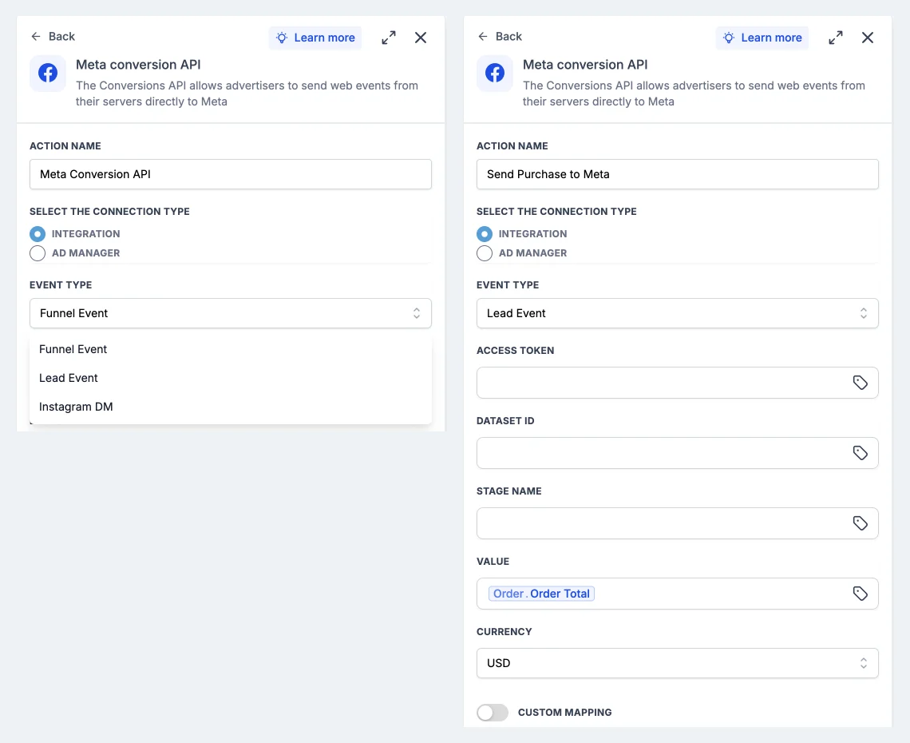Edit the 'Send Purchase to Meta' action name
The width and height of the screenshot is (910, 743).
(x=677, y=174)
